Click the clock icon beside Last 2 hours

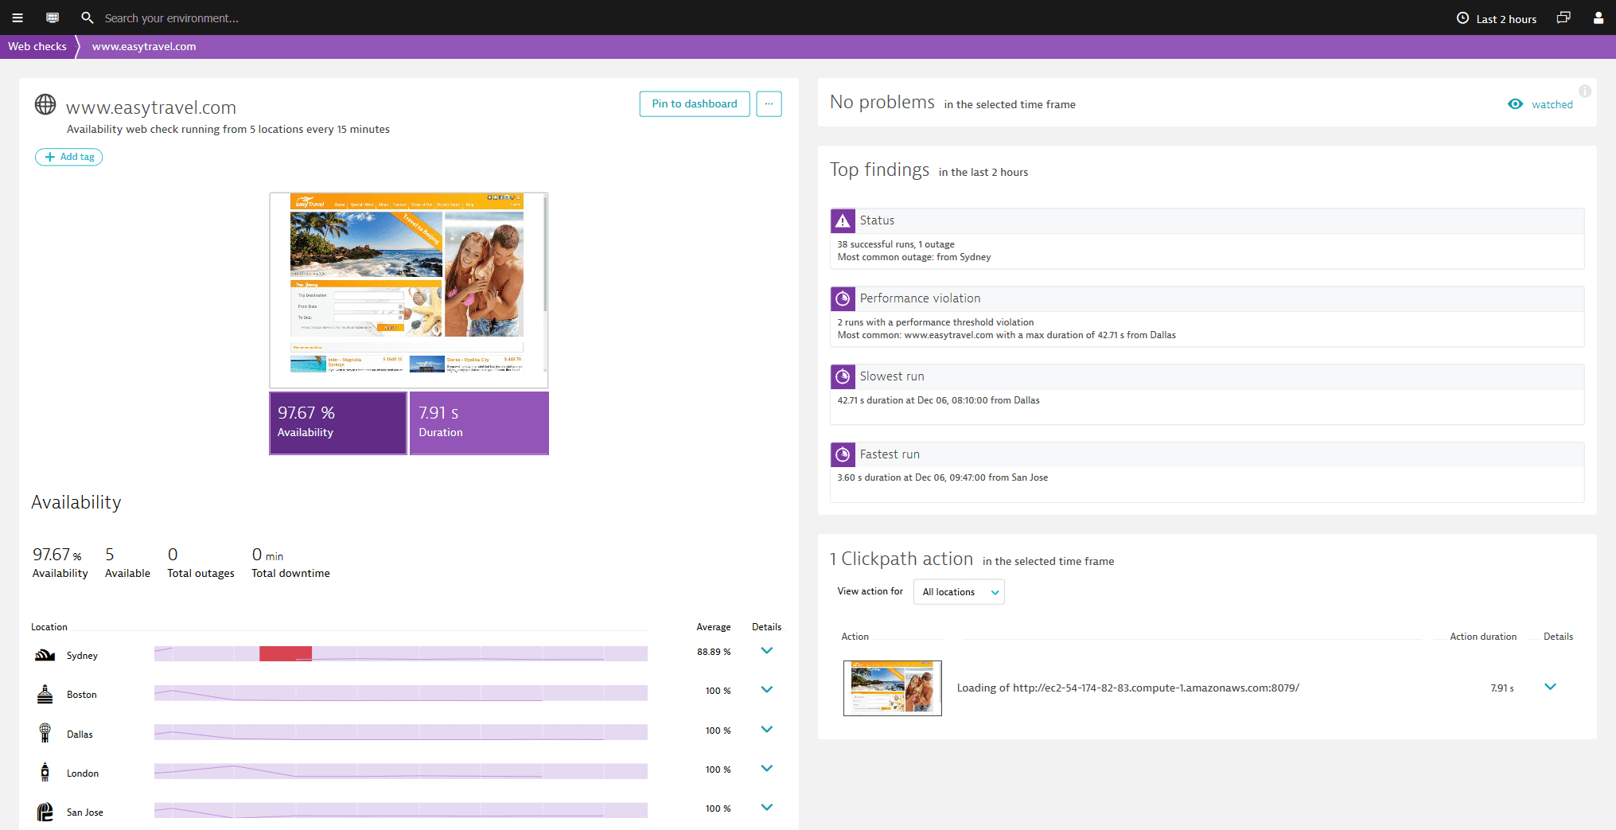(x=1462, y=18)
